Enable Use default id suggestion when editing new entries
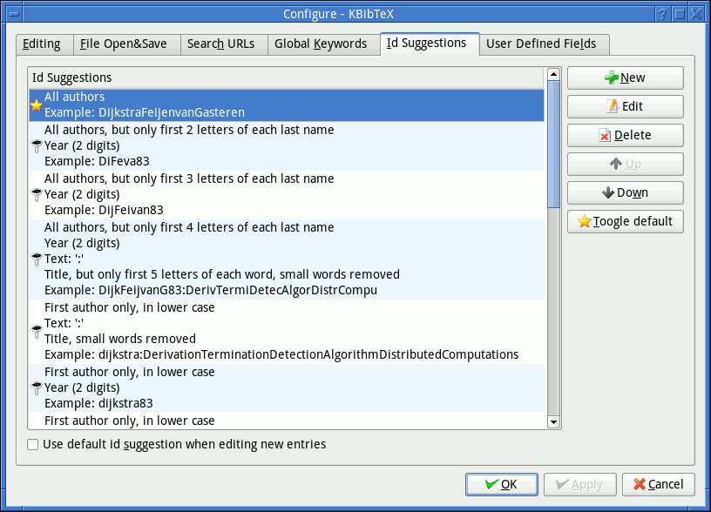 (32, 444)
